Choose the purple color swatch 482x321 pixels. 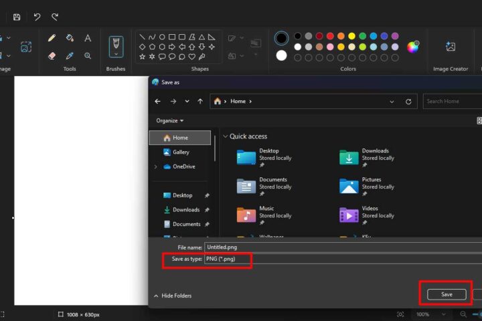(395, 36)
